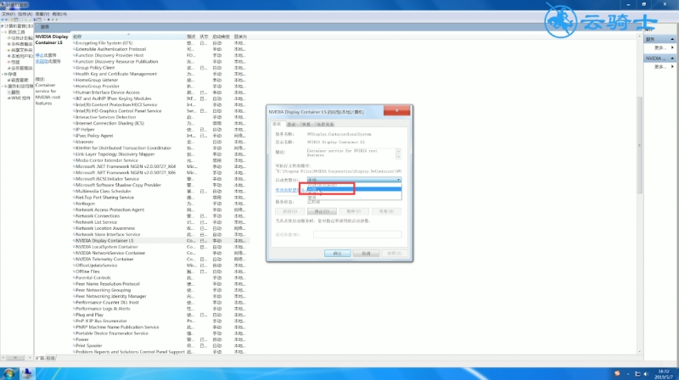Sort services by 启动类型 column header
The height and width of the screenshot is (380, 679).
[221, 36]
